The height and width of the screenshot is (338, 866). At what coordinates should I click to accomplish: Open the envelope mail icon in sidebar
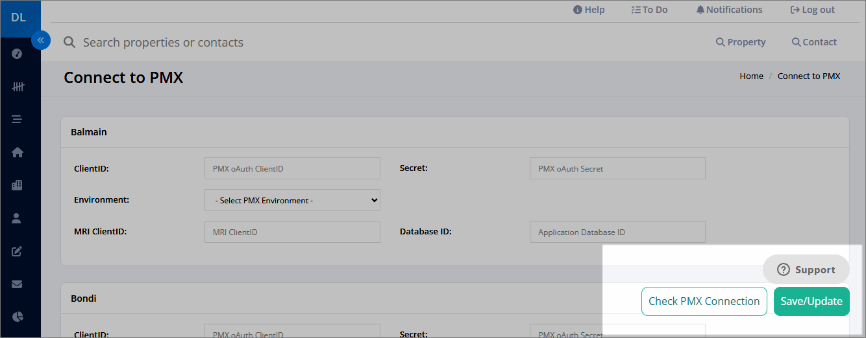[18, 284]
